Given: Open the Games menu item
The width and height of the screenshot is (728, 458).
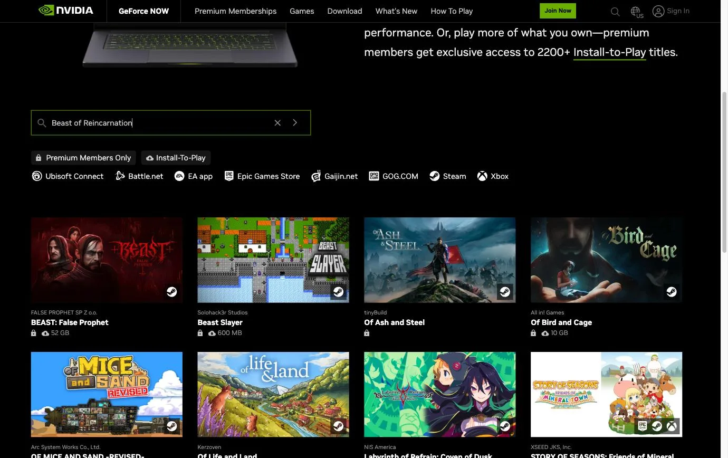Looking at the screenshot, I should pos(302,11).
